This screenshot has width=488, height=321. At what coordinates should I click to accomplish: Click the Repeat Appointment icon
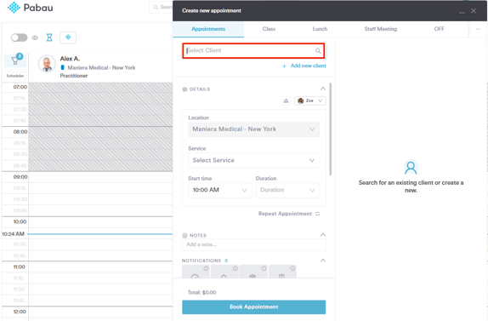pyautogui.click(x=317, y=214)
